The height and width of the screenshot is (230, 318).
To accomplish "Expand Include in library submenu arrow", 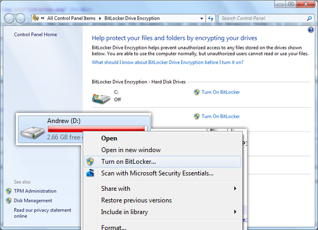I will tap(235, 212).
